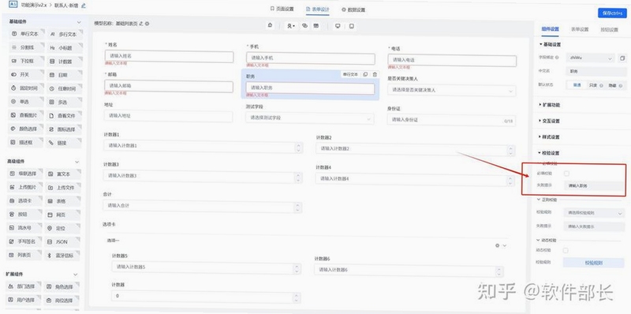Set default state to 普通

pos(577,85)
